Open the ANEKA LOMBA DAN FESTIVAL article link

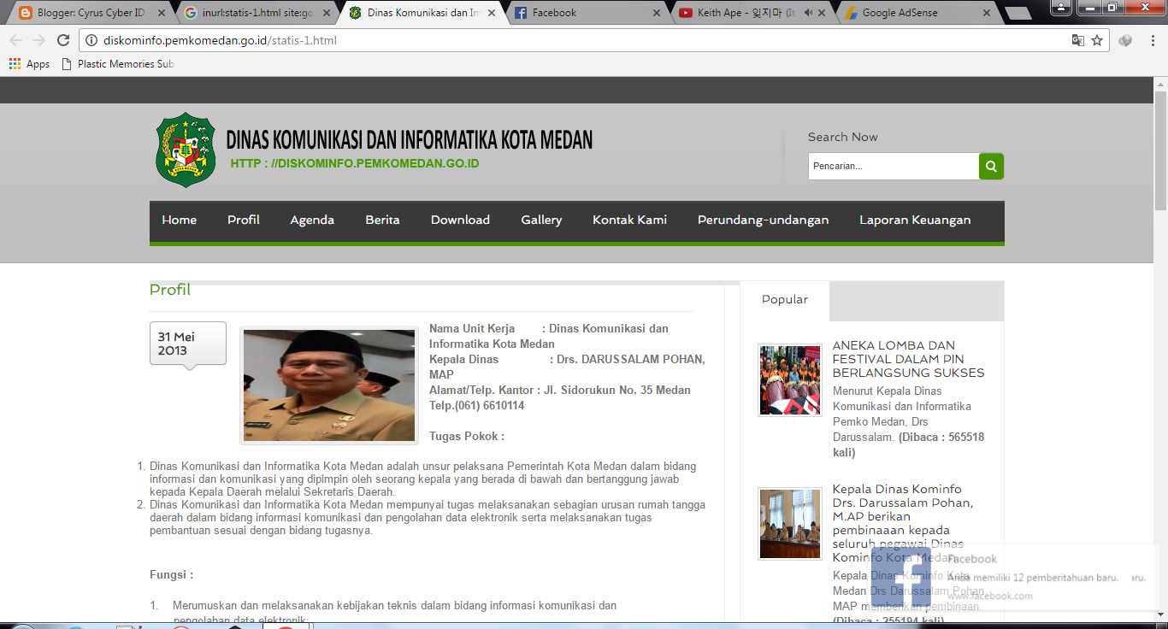click(908, 359)
